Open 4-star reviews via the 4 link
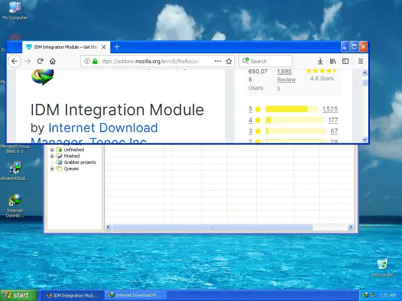Image resolution: width=402 pixels, height=301 pixels. pyautogui.click(x=250, y=120)
